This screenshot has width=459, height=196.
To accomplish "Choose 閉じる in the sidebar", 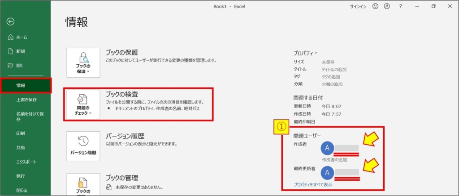I will (22, 191).
